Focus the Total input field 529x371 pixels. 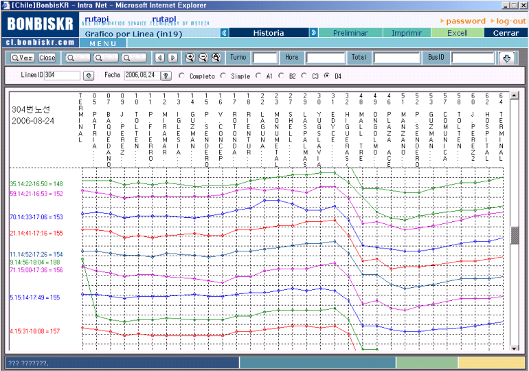click(397, 58)
